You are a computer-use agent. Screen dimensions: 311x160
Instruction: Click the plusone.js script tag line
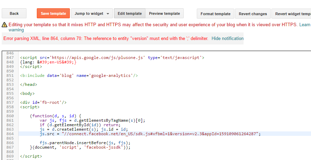(x=112, y=58)
